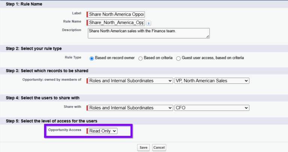Select Guest user access, based on criteria

pos(178,58)
